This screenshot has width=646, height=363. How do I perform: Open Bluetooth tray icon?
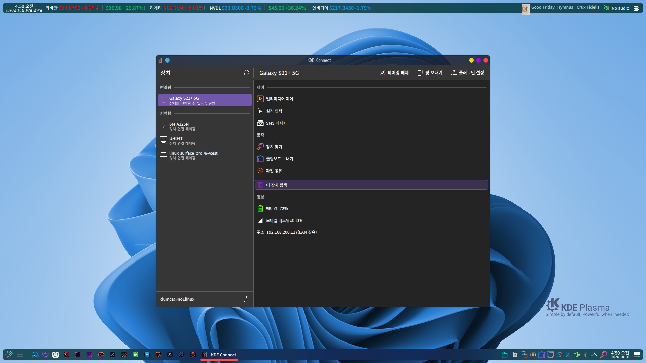568,355
